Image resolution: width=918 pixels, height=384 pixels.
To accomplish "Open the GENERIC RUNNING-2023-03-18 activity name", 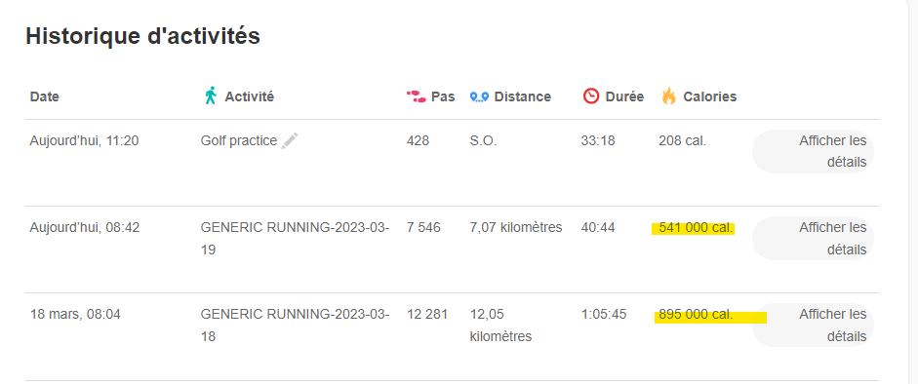I will 295,325.
